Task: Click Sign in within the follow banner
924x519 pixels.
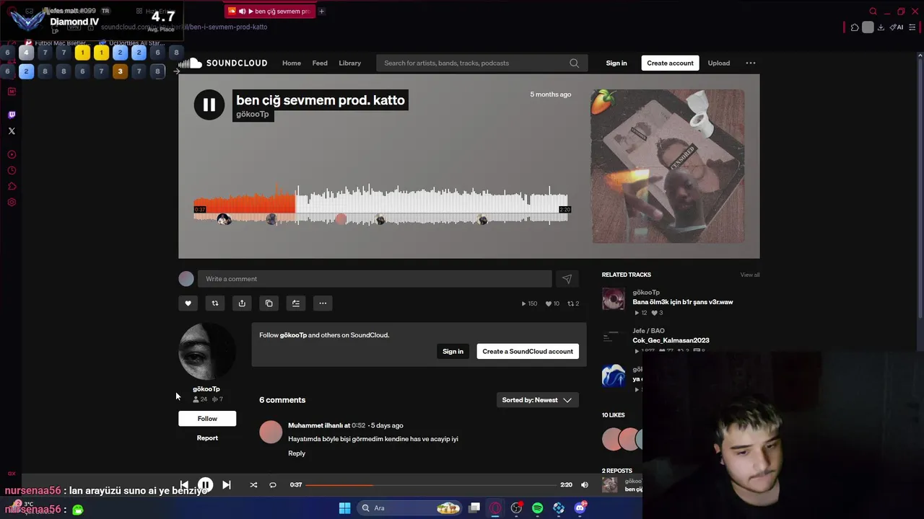Action: 453,352
